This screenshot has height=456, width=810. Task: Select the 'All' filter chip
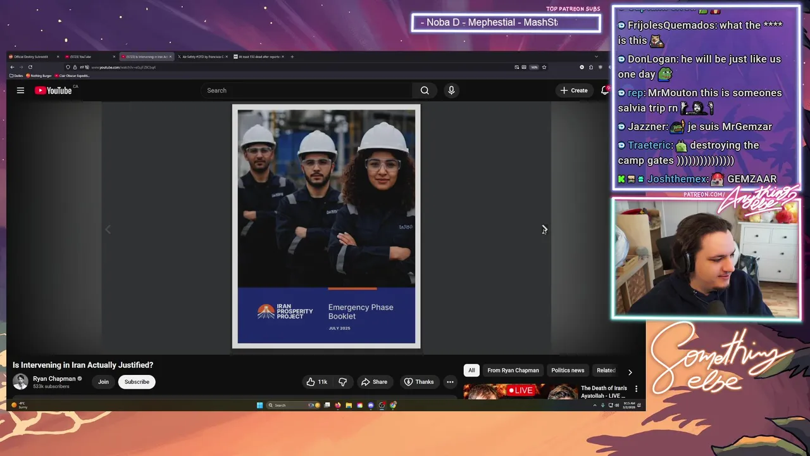(471, 370)
